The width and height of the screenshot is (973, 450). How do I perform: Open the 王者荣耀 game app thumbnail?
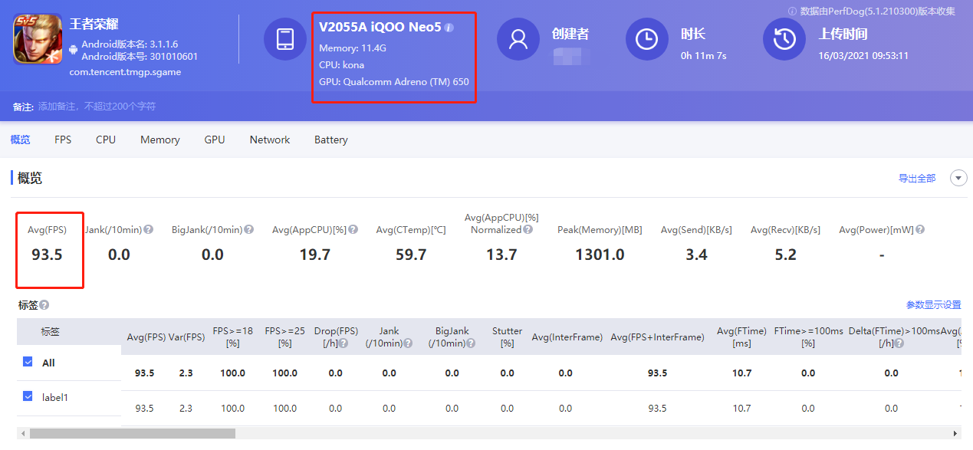[x=38, y=39]
